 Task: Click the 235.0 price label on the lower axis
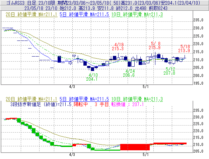point(198,110)
